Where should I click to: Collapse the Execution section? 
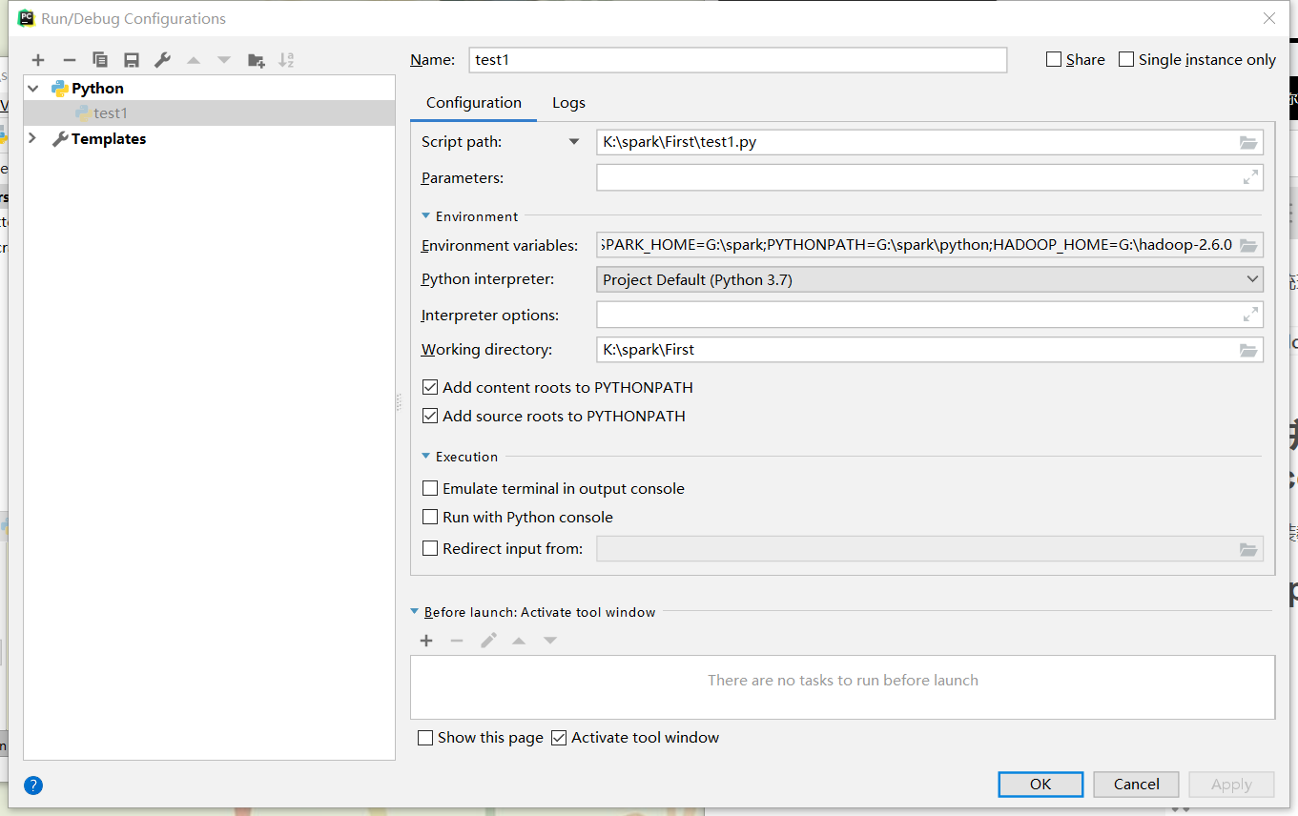click(425, 456)
